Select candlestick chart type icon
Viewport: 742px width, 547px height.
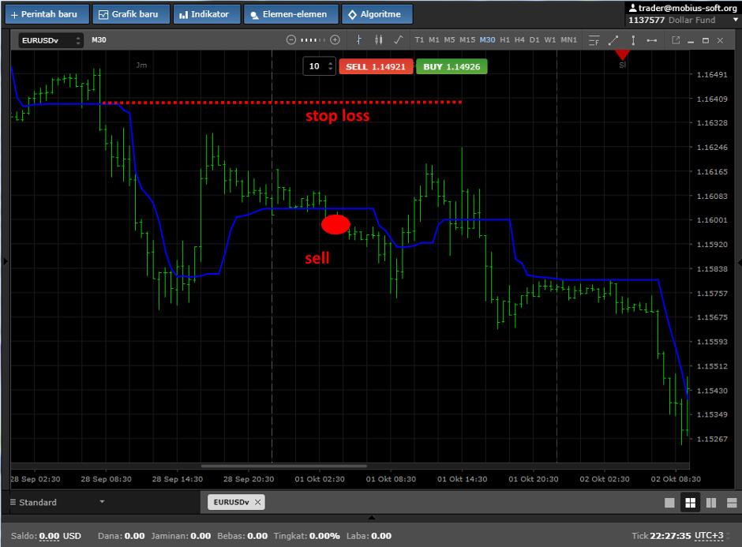pos(379,40)
